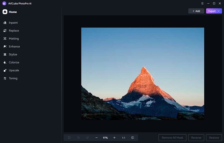Image resolution: width=224 pixels, height=143 pixels.
Task: Open the Colorize tool label
Action: pos(14,62)
